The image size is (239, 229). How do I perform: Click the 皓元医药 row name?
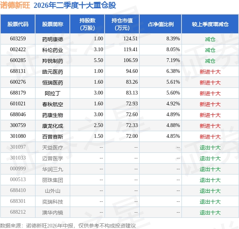(53, 72)
